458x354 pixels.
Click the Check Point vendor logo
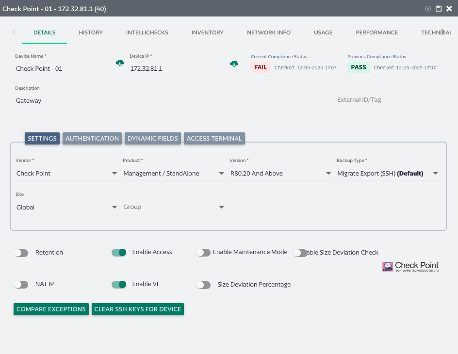click(410, 266)
